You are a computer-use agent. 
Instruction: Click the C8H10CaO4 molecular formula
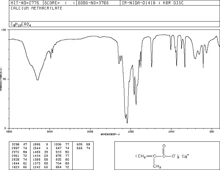(x=21, y=24)
